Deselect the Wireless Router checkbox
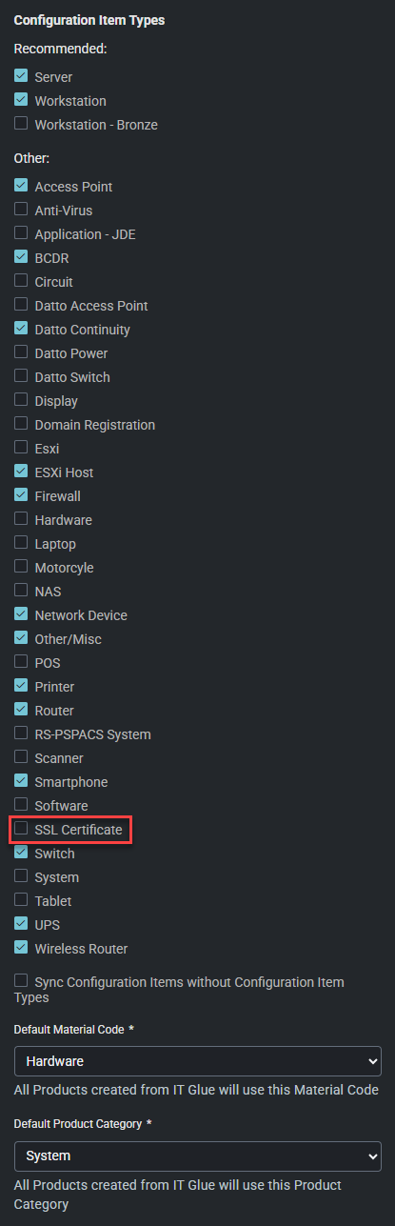Viewport: 395px width, 1226px height. coord(21,948)
